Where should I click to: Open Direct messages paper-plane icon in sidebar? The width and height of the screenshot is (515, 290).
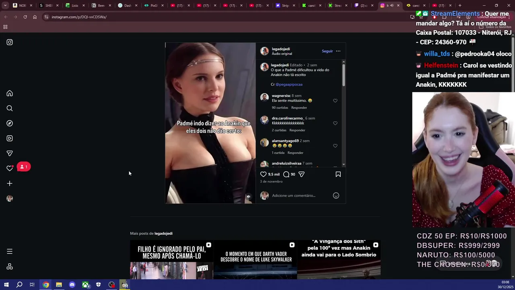click(10, 153)
